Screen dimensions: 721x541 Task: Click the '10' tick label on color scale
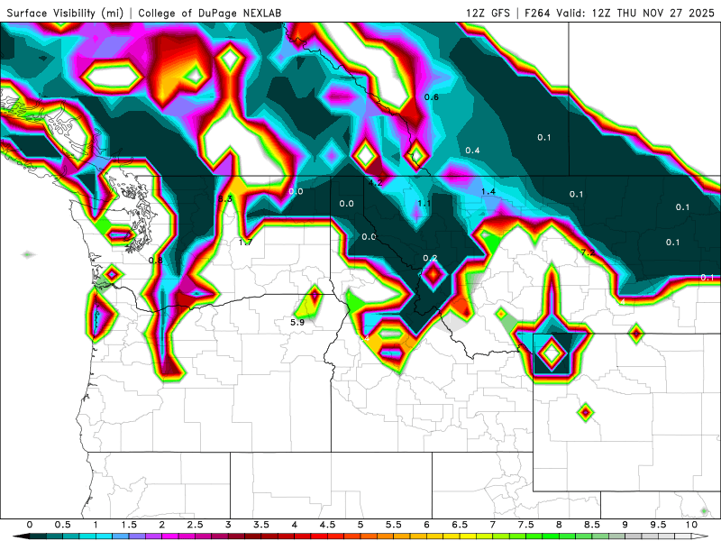pos(691,525)
